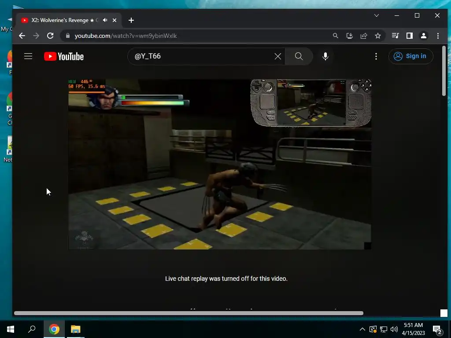Open File Explorer from the taskbar
Viewport: 451px width, 338px height.
pyautogui.click(x=76, y=329)
